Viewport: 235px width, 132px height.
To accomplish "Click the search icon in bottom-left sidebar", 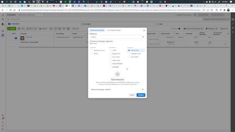I will pos(3,122).
